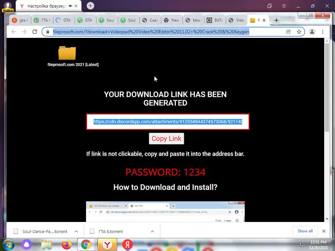The height and width of the screenshot is (251, 335).
Task: Click the Yandex 'Войти' profile icon
Action: (x=8, y=7)
